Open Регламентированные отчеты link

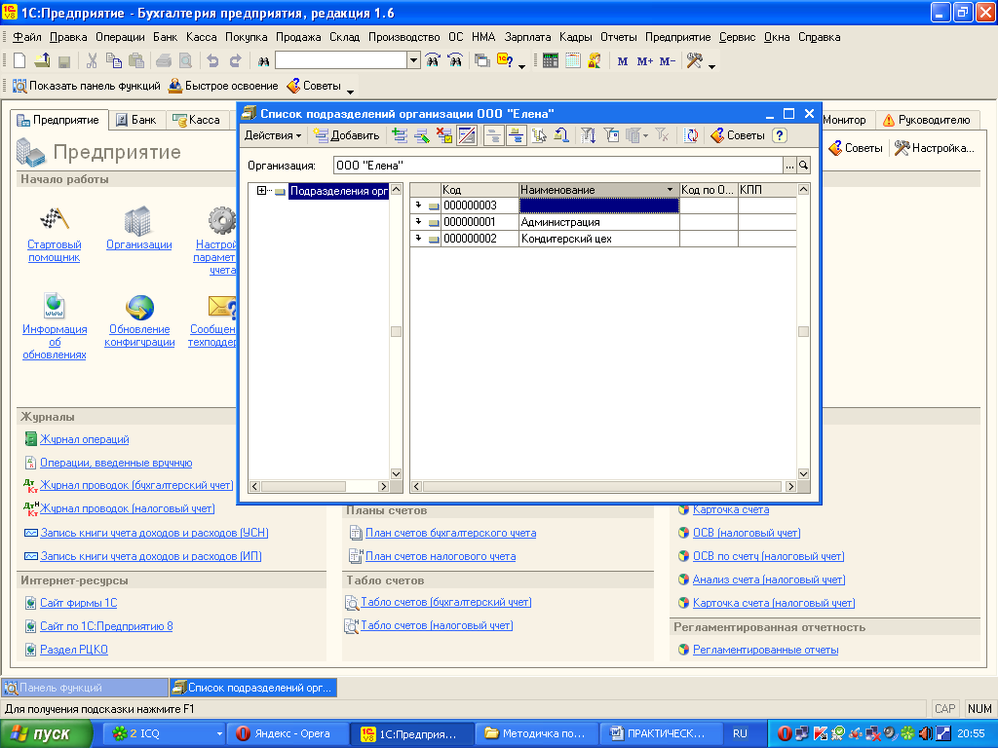pos(765,650)
